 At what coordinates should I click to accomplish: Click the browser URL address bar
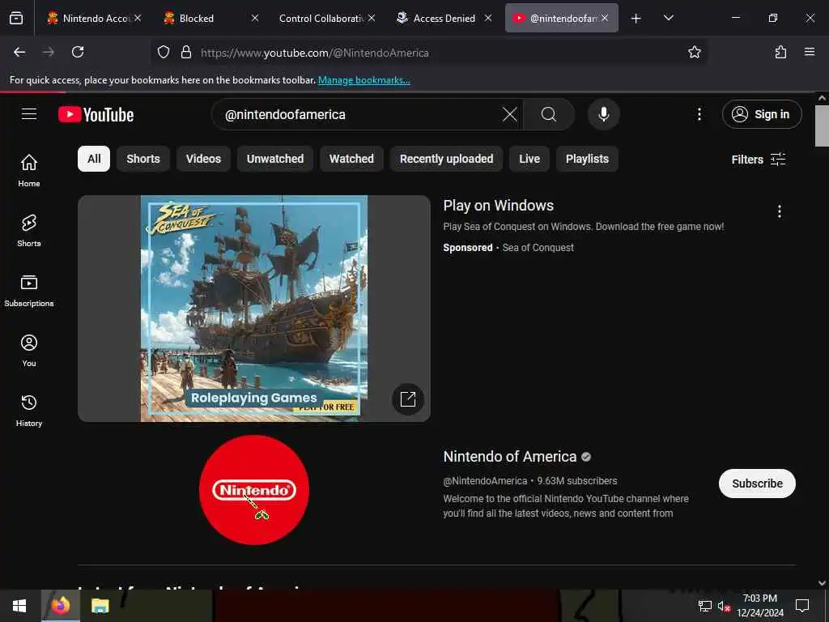click(428, 52)
